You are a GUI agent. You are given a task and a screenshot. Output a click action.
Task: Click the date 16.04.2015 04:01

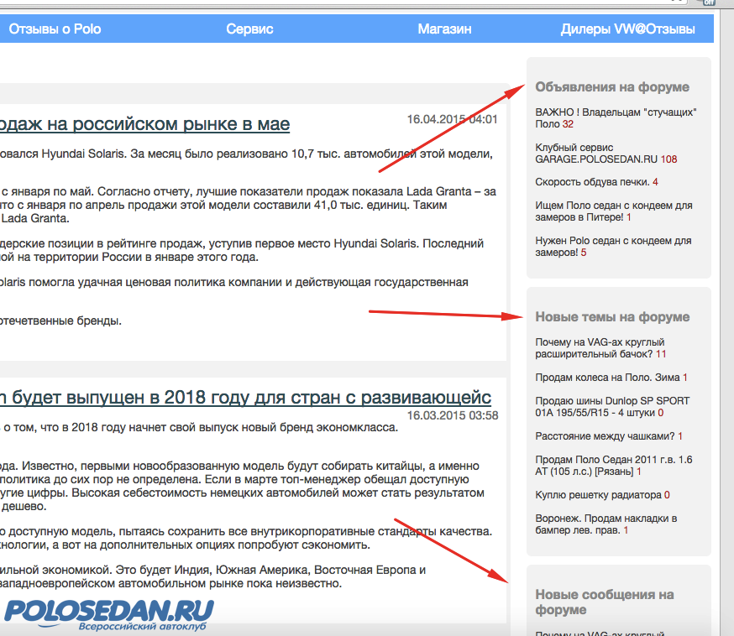pos(452,119)
